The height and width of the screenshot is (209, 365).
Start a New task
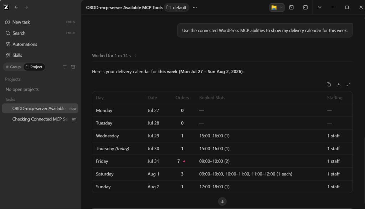tap(40, 22)
